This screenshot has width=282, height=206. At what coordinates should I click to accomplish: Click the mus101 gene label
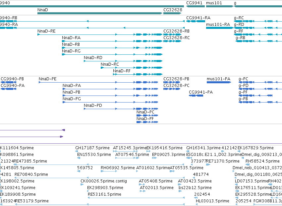tap(214, 3)
